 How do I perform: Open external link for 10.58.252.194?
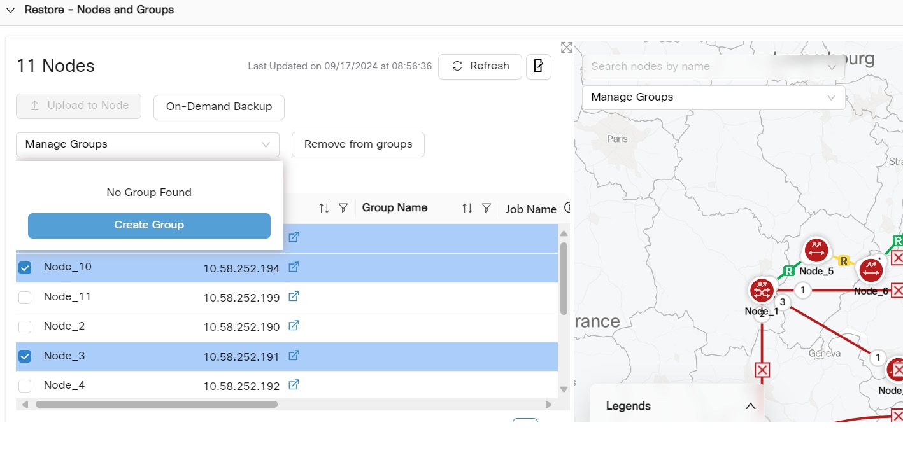[x=294, y=267]
